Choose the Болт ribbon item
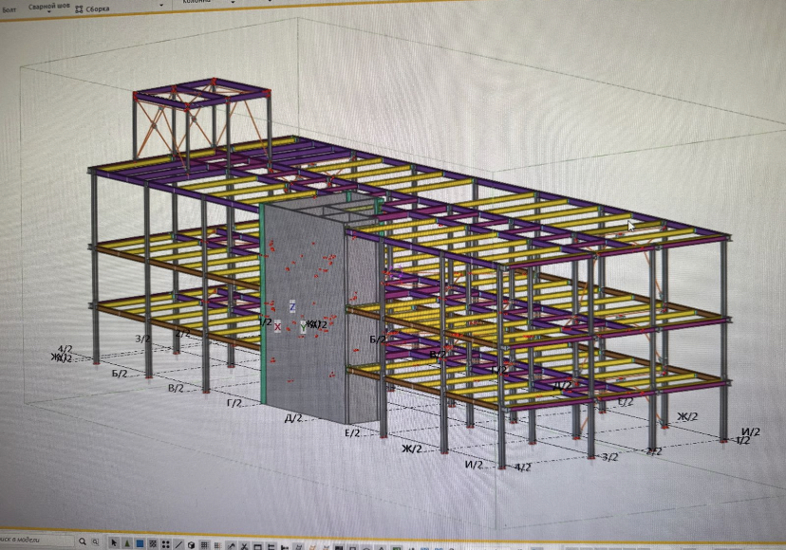The height and width of the screenshot is (550, 786). pos(8,7)
